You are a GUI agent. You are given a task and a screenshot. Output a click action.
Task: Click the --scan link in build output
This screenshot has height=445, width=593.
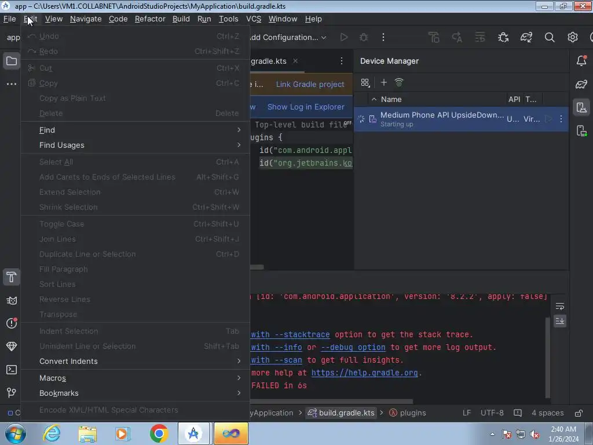[288, 360]
